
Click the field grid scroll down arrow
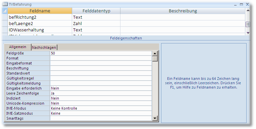[x=248, y=33]
